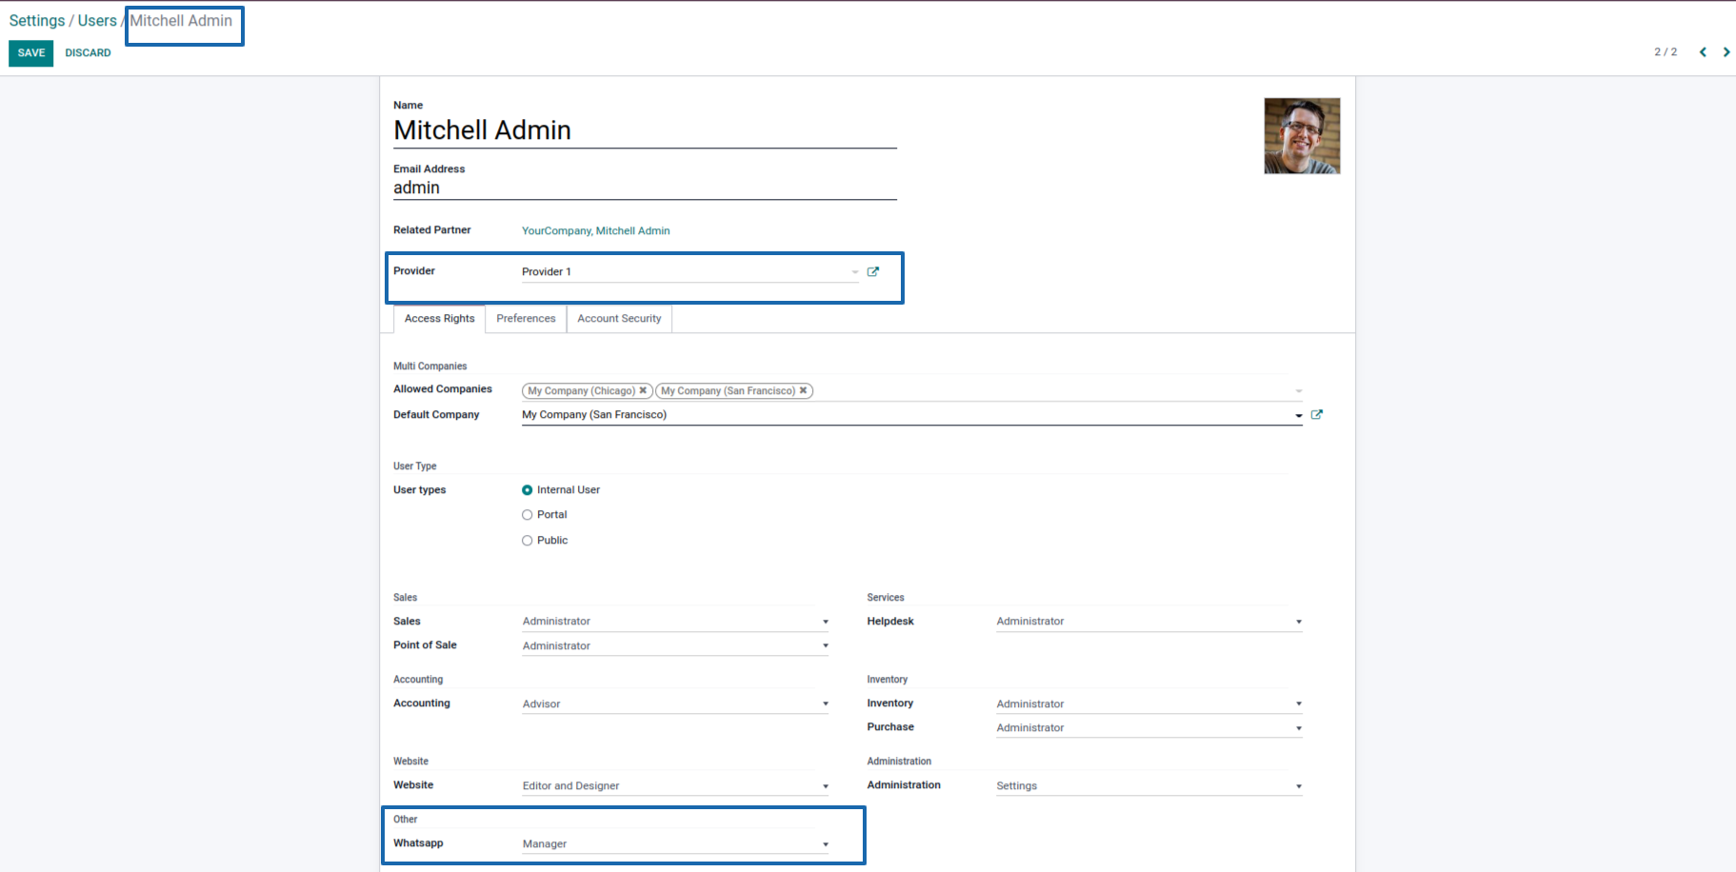Open Provider external link icon
The image size is (1736, 872).
[872, 271]
